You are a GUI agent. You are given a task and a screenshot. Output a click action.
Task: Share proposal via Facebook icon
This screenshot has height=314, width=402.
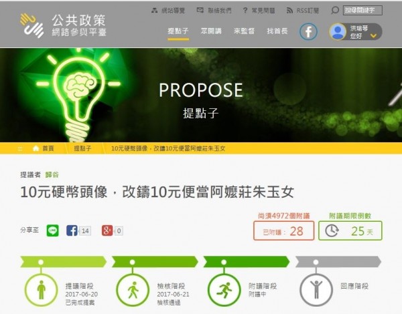(72, 230)
